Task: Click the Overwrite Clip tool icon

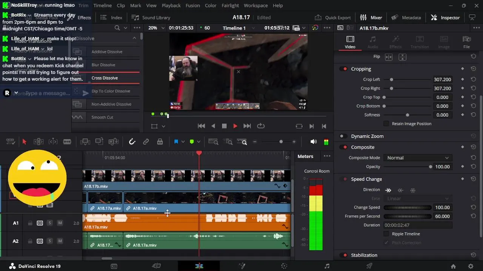Action: click(x=99, y=142)
